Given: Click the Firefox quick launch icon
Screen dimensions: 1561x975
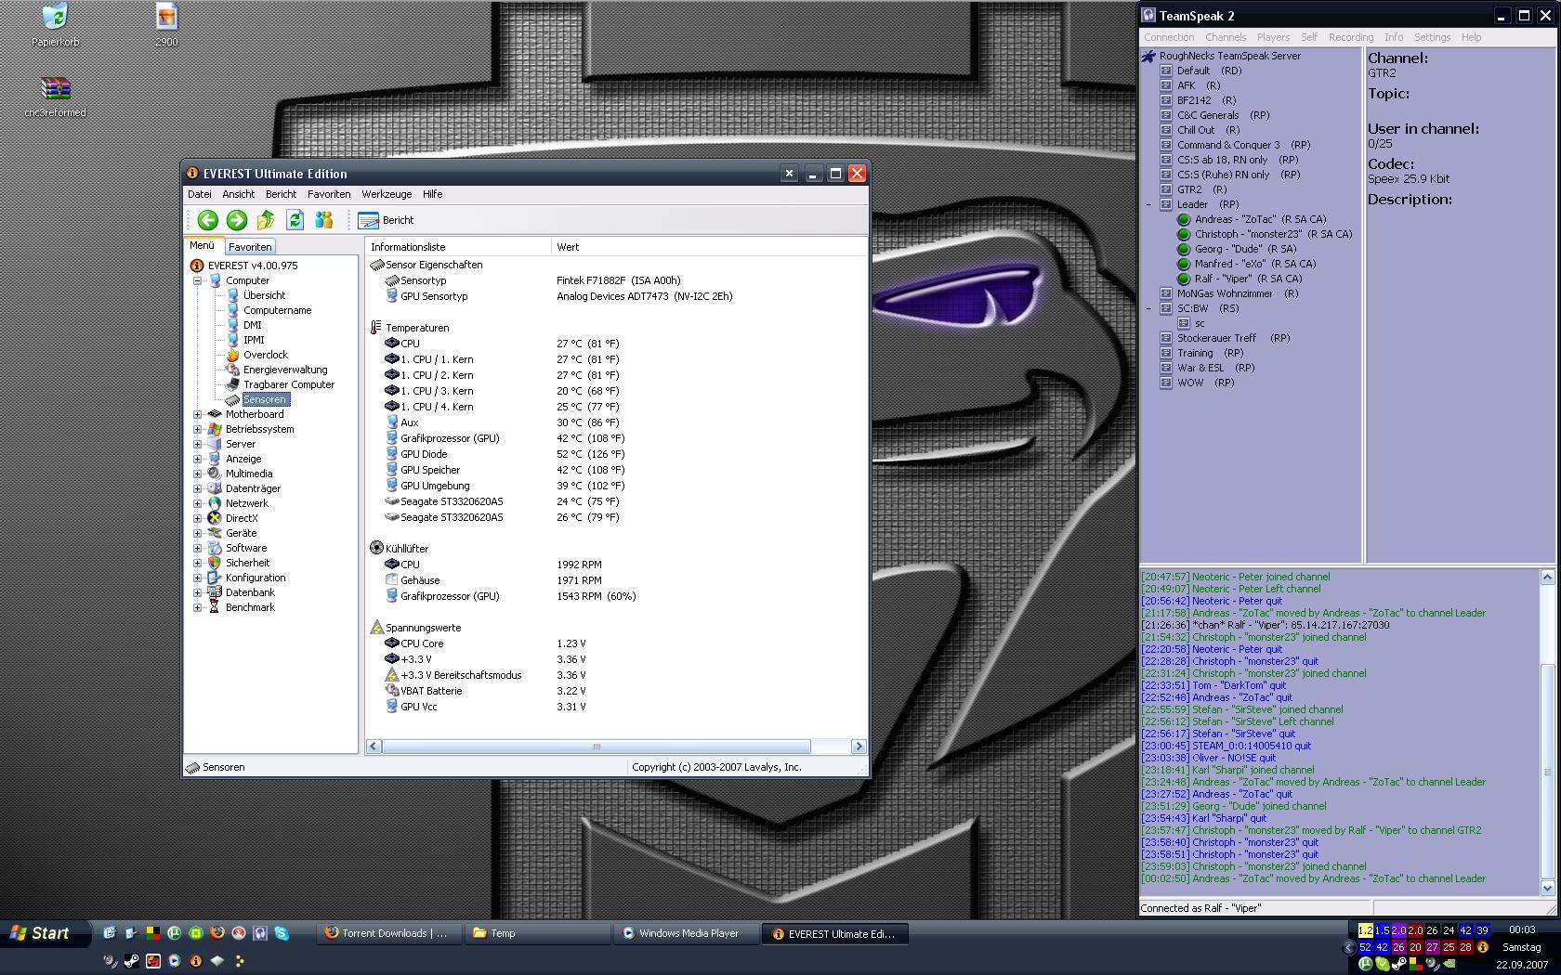Looking at the screenshot, I should [x=216, y=933].
